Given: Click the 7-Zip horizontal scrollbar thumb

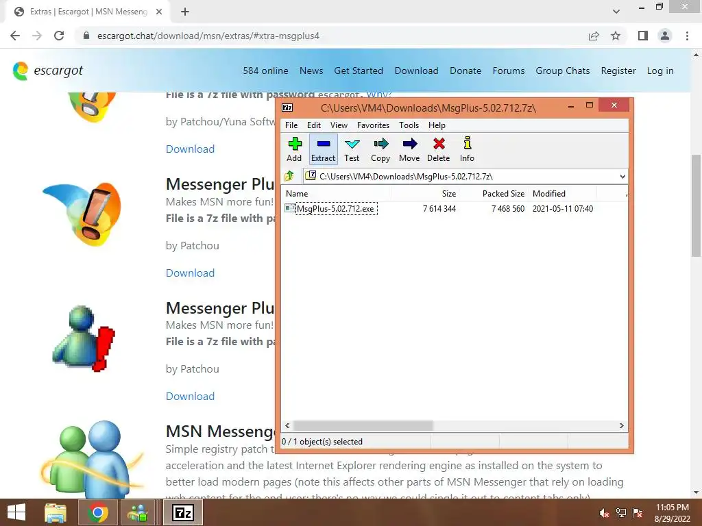Looking at the screenshot, I should tap(363, 425).
